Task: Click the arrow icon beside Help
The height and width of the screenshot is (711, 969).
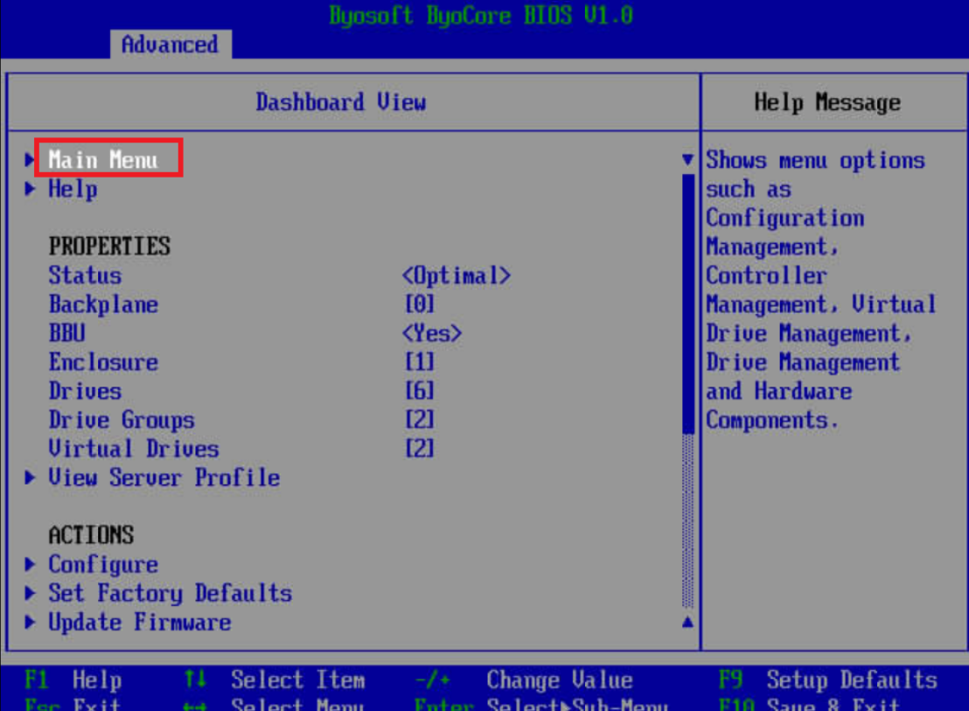Action: click(x=31, y=189)
